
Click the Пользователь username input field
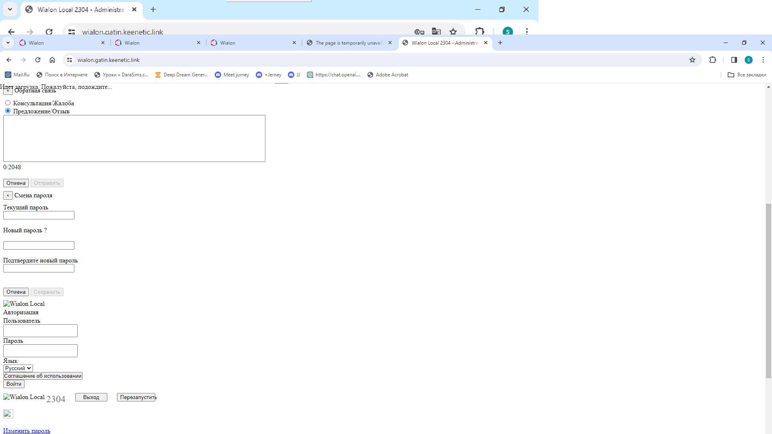(x=40, y=331)
